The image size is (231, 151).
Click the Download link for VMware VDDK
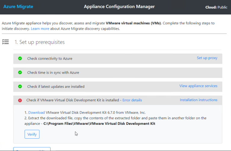(x=36, y=112)
